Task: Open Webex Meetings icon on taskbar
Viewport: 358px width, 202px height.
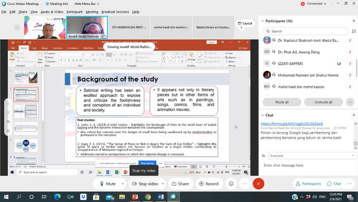Action: 174,197
